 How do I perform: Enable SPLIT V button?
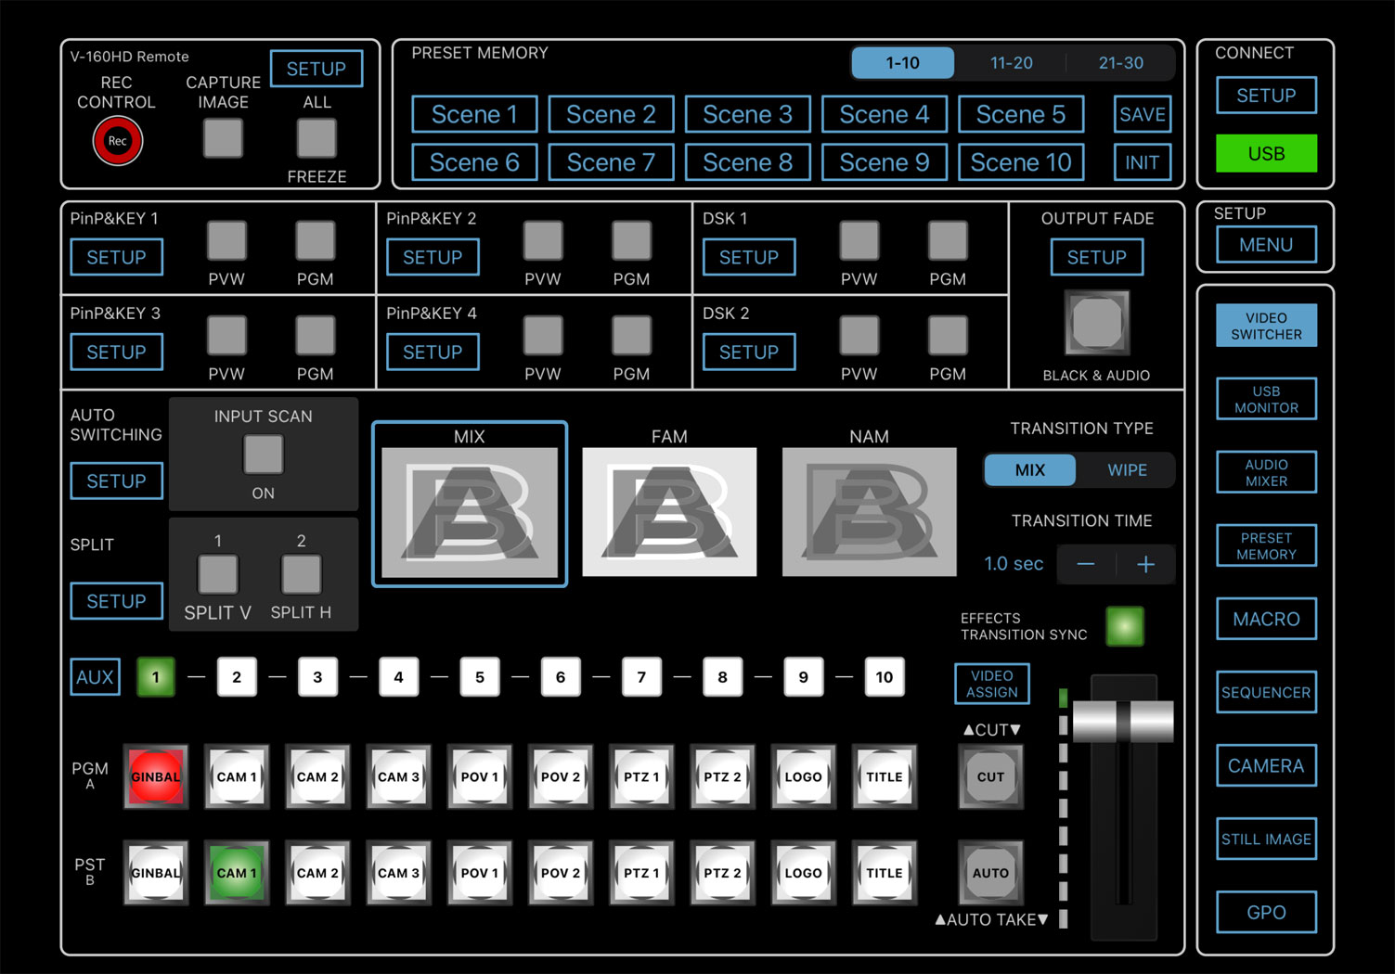tap(218, 574)
